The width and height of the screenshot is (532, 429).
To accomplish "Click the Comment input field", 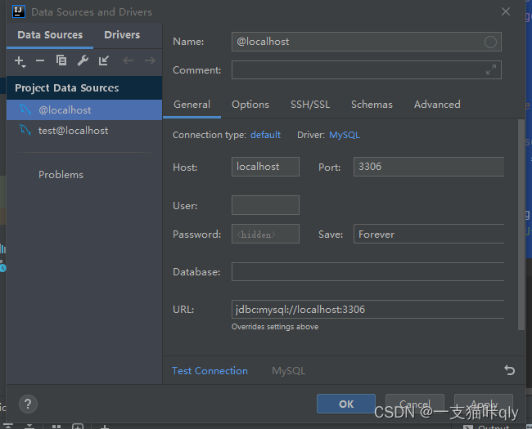I will [x=367, y=69].
